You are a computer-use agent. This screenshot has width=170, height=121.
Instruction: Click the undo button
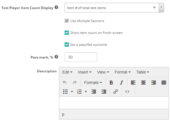(x=65, y=83)
